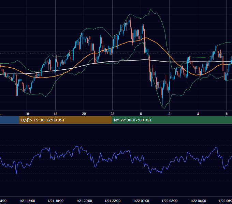
Task: Click the 1/21 22:00 time label
Action: click(113, 201)
